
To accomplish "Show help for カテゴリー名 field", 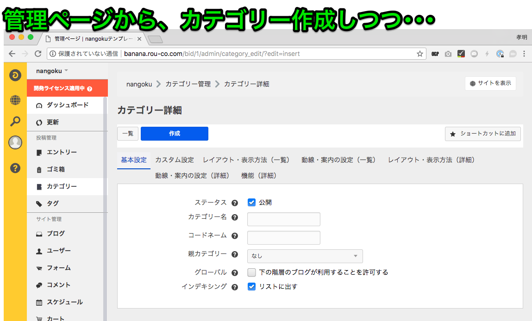I will coord(235,217).
